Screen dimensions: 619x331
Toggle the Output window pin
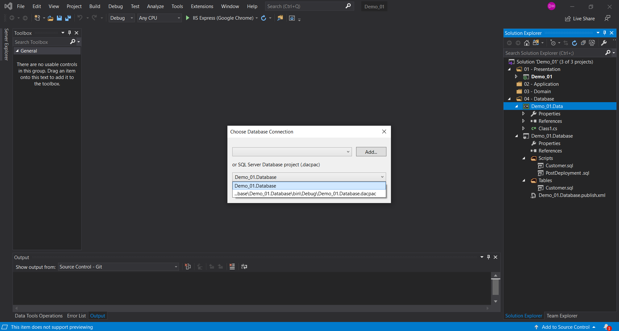click(488, 257)
